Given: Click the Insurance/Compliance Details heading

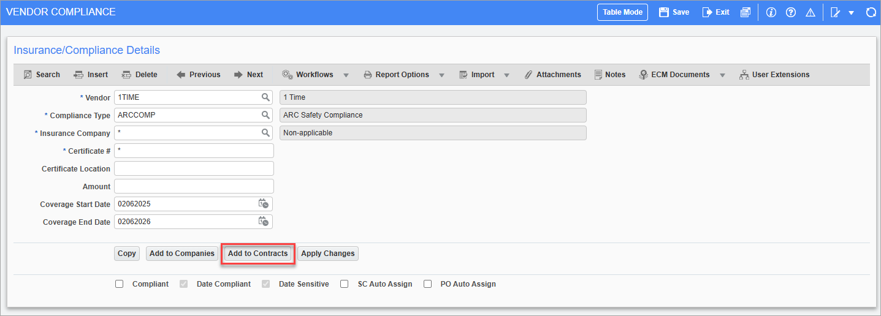Looking at the screenshot, I should click(x=86, y=50).
